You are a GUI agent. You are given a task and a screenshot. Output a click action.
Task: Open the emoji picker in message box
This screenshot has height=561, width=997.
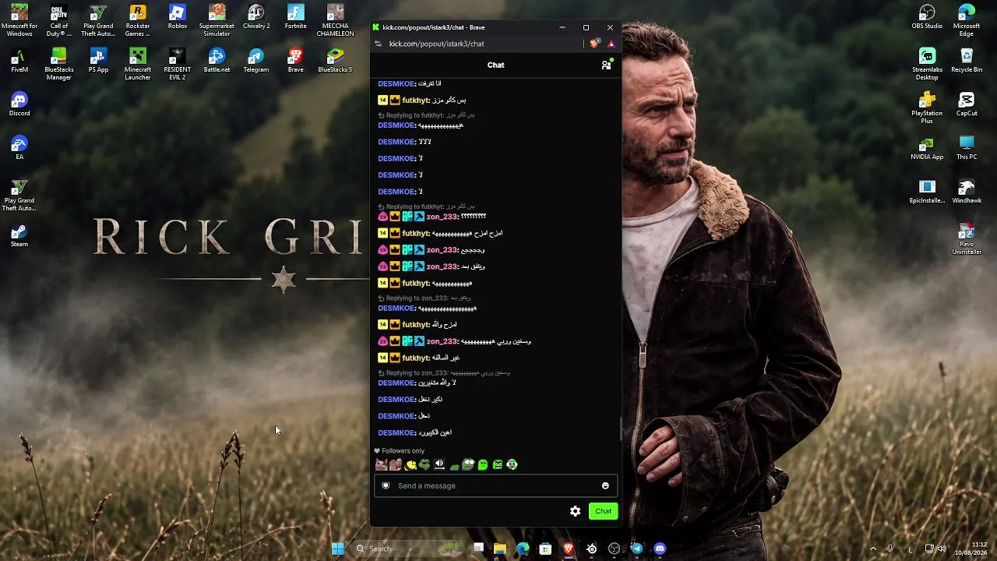pos(605,485)
